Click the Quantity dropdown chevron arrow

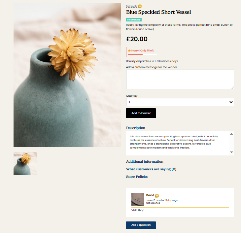pyautogui.click(x=231, y=102)
